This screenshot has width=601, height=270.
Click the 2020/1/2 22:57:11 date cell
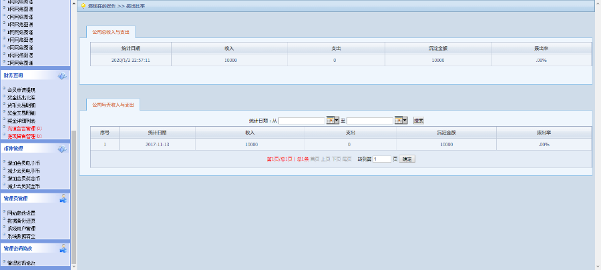(131, 61)
